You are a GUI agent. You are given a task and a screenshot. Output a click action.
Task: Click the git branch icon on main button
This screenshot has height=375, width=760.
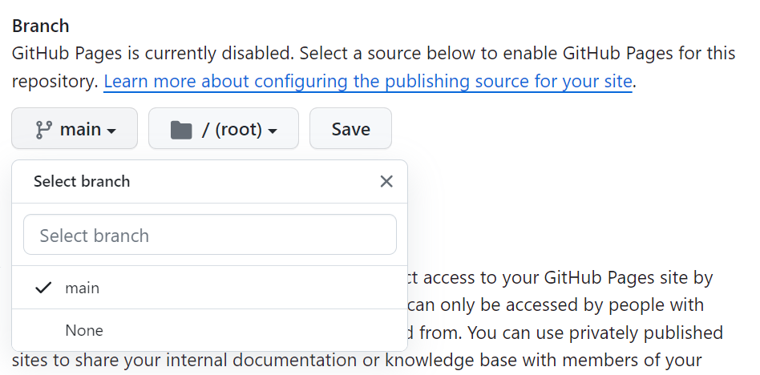click(44, 129)
